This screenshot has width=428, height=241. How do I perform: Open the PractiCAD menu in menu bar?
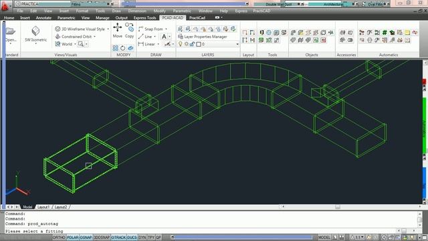pos(261,11)
